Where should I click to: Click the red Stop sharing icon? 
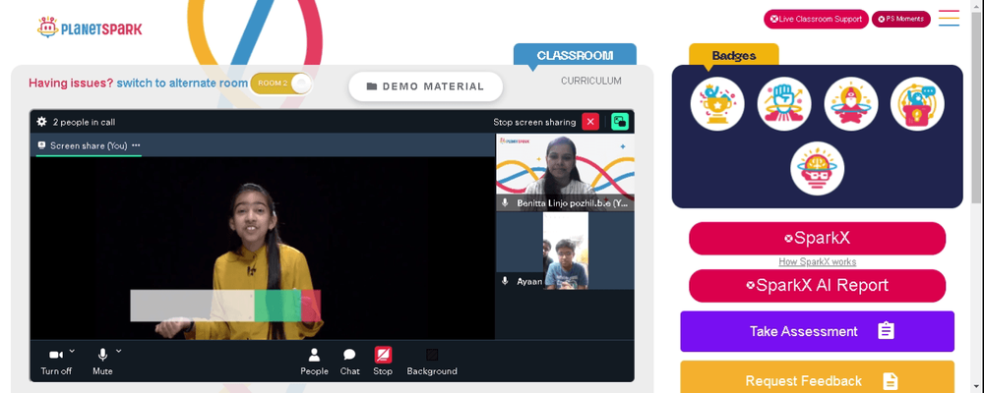(383, 356)
